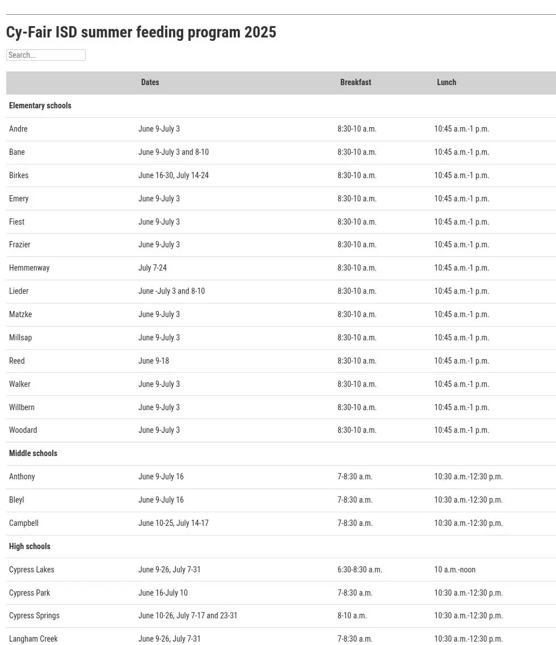
Task: Click the Middle schools section heading
Action: [33, 453]
